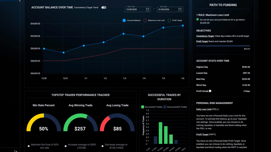Click the Avg Losing Trade $85 gauge
Image resolution: width=271 pixels, height=152 pixels.
click(117, 122)
